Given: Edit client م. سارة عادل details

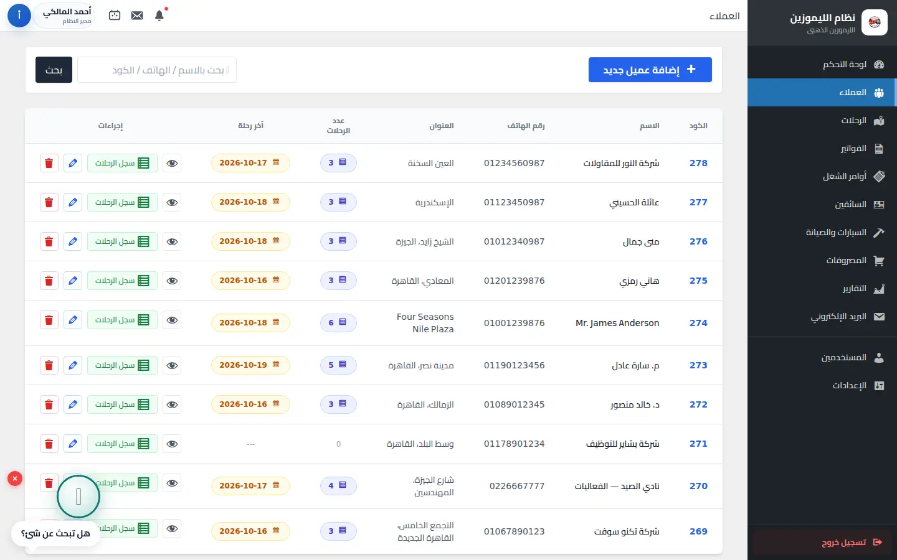Looking at the screenshot, I should (73, 365).
